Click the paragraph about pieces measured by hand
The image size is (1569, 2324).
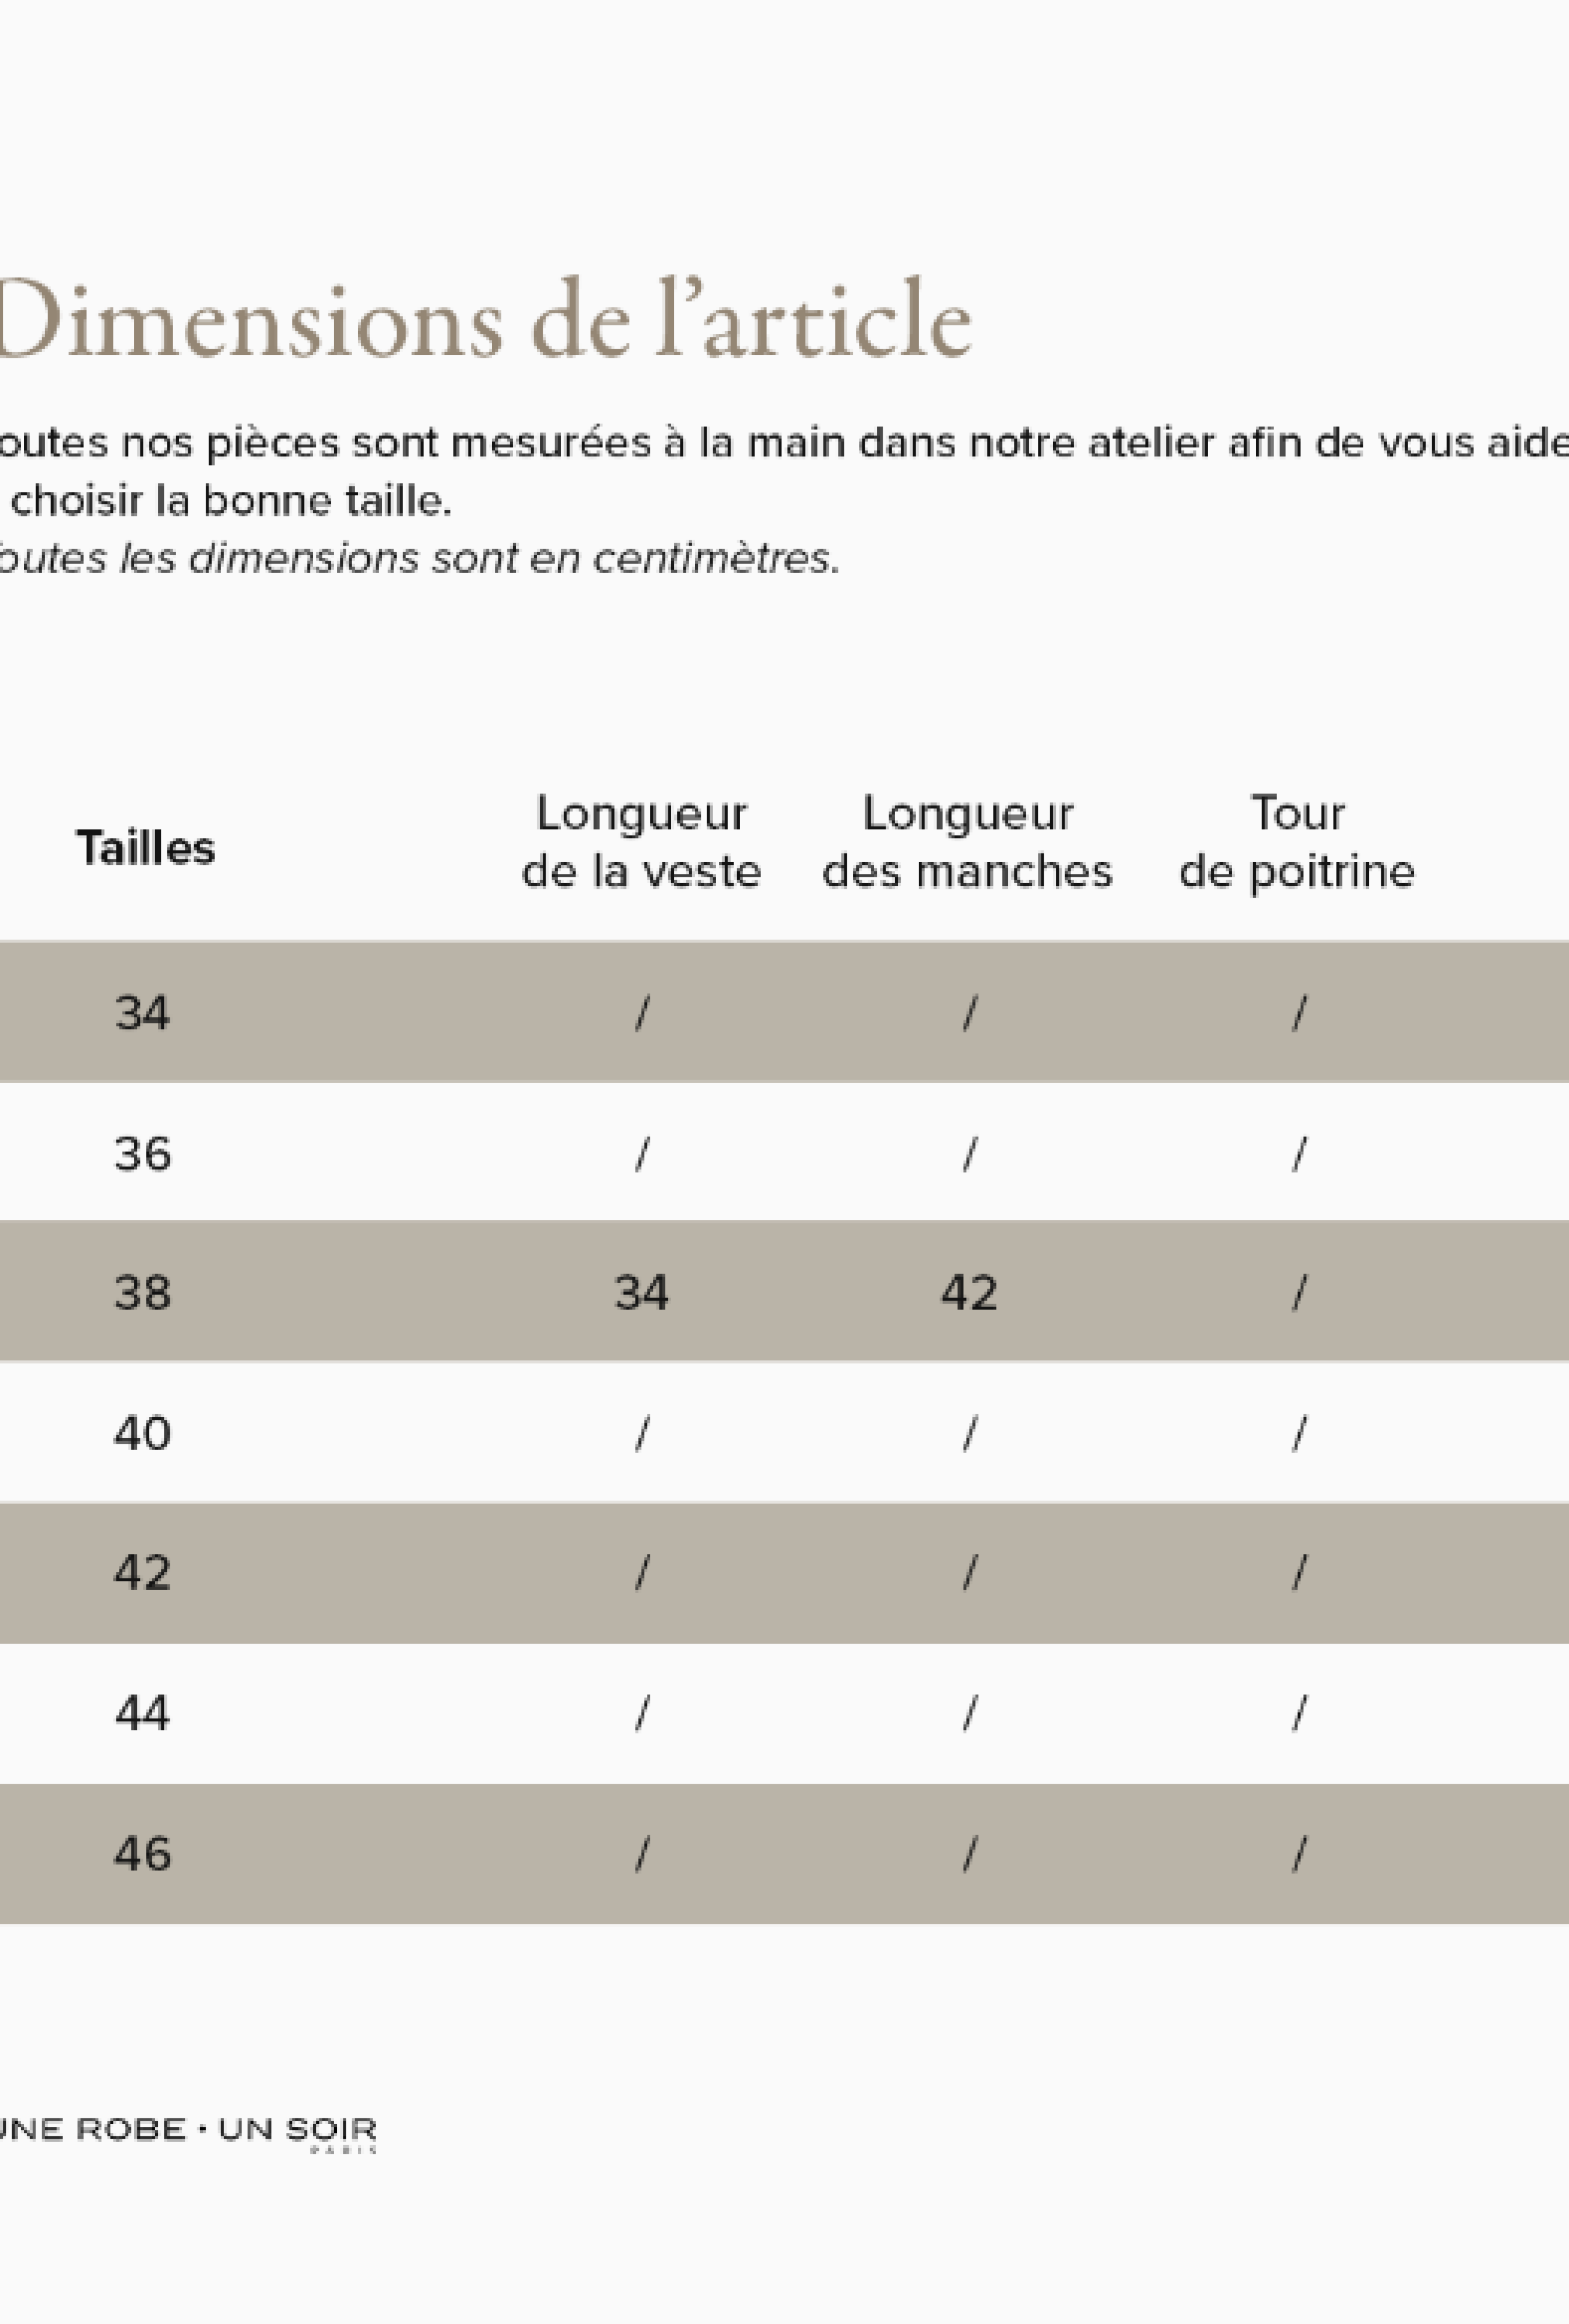pos(780,470)
